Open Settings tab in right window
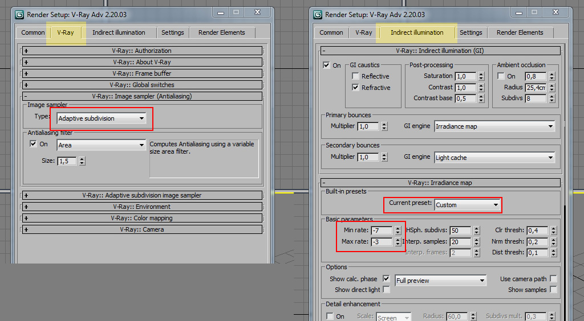The height and width of the screenshot is (321, 584). [x=471, y=32]
